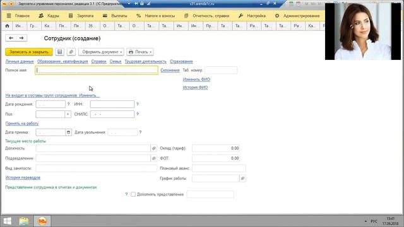The width and height of the screenshot is (404, 227).
Task: Click the lock icon in the remote connection bar
Action: tap(142, 4)
